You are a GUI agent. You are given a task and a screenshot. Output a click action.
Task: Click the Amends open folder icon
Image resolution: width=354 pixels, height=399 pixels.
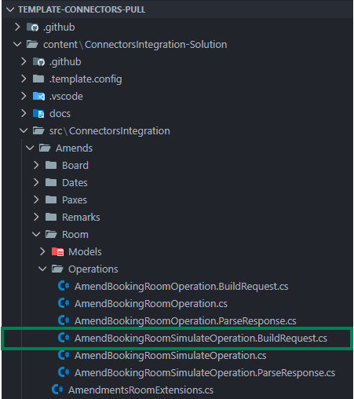pos(45,148)
